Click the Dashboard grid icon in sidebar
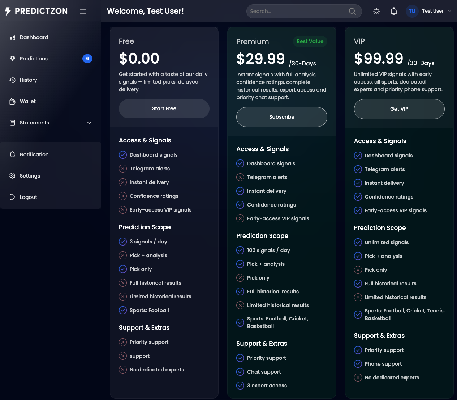Viewport: 457px width, 400px height. click(x=12, y=37)
